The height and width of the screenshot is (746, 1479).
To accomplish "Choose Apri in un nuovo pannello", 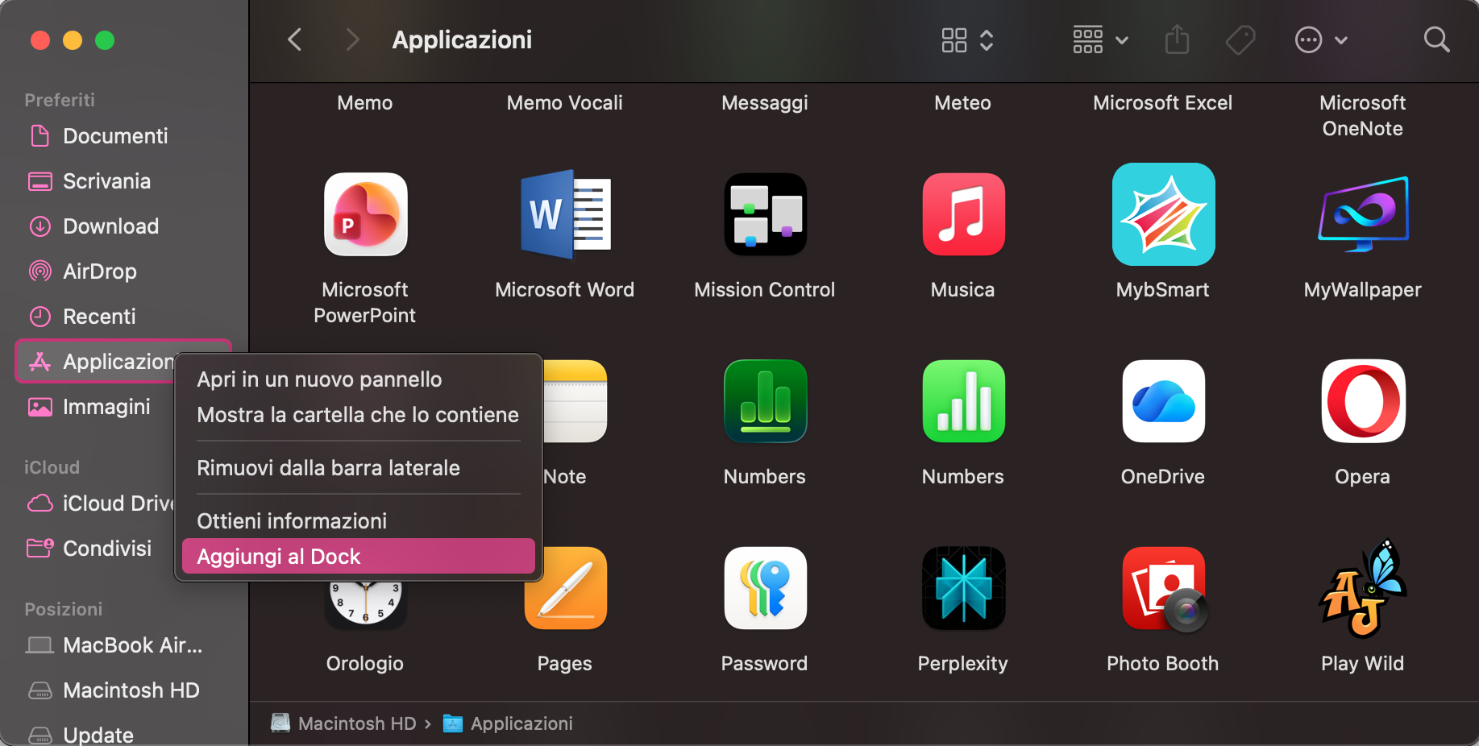I will [x=359, y=379].
